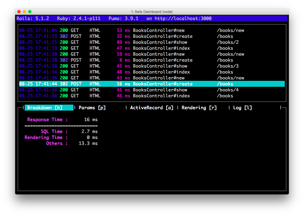Click the Response Time 16 ms value
This screenshot has height=216, width=304.
tap(91, 120)
